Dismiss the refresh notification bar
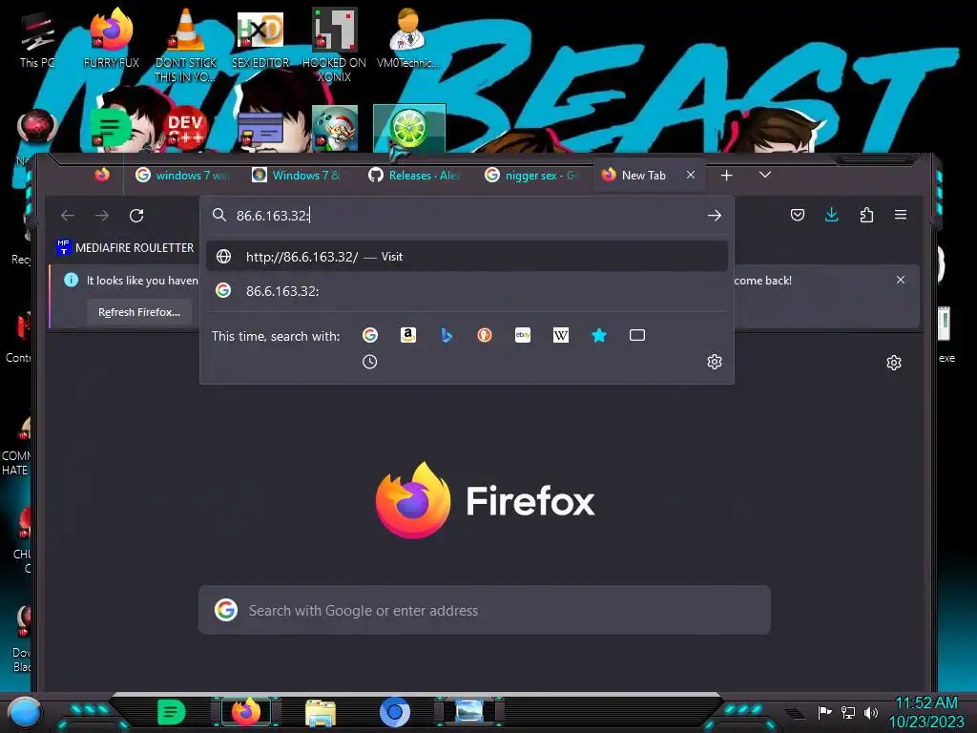Screen dimensions: 977x733 click(901, 280)
